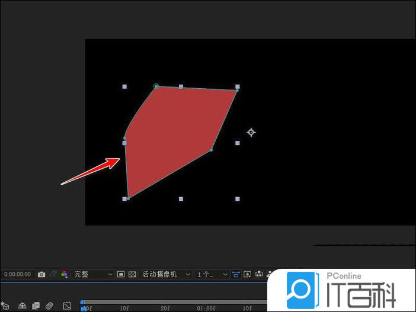Toggle the transparency grid checkerboard icon
The height and width of the screenshot is (312, 416).
[132, 274]
